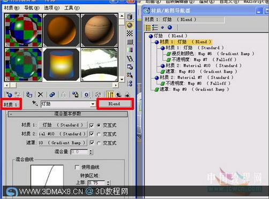Open the 导航(N) menu
This screenshot has width=269, height=199.
click(32, 8)
